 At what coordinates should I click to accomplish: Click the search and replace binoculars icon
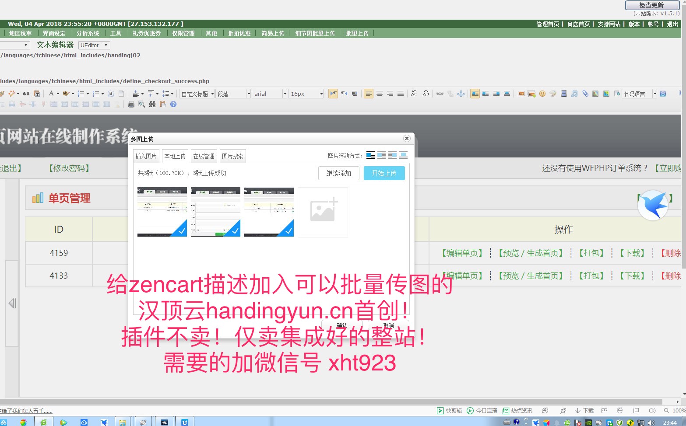(x=152, y=104)
